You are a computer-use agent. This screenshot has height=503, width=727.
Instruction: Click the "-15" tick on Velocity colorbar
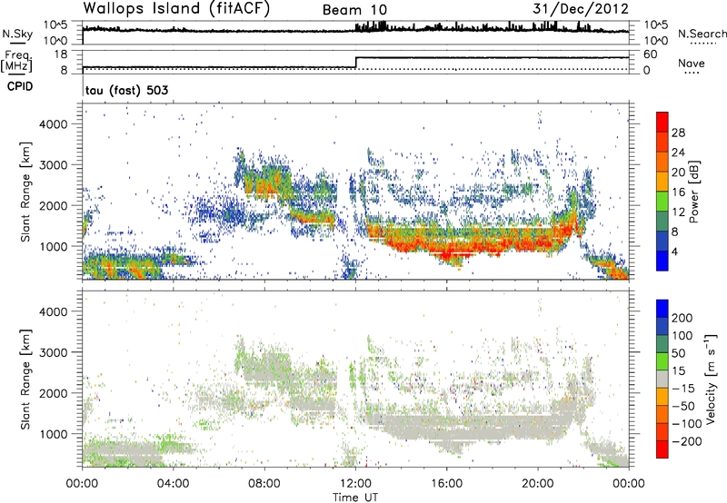683,389
